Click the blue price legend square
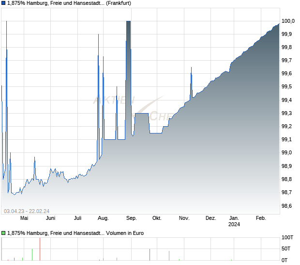 click(3, 3)
